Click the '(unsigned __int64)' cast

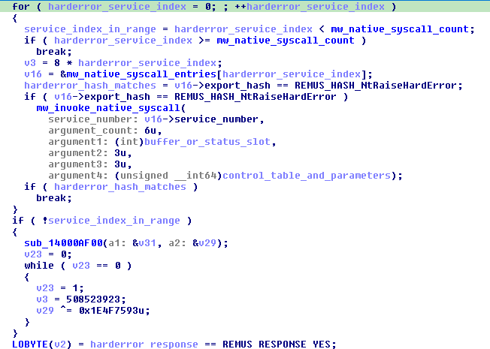pos(168,175)
